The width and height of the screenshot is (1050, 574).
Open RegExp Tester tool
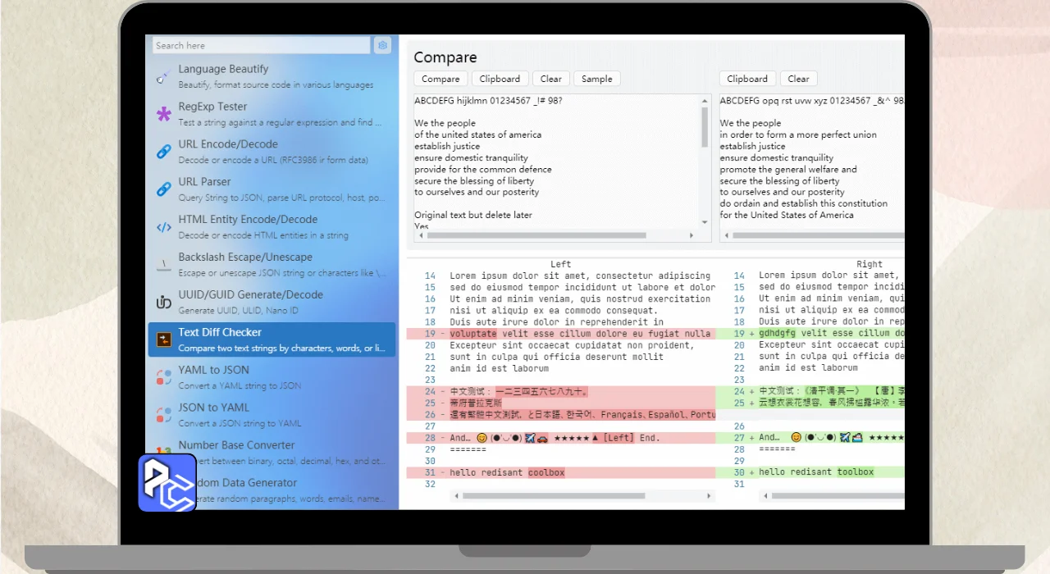point(272,114)
